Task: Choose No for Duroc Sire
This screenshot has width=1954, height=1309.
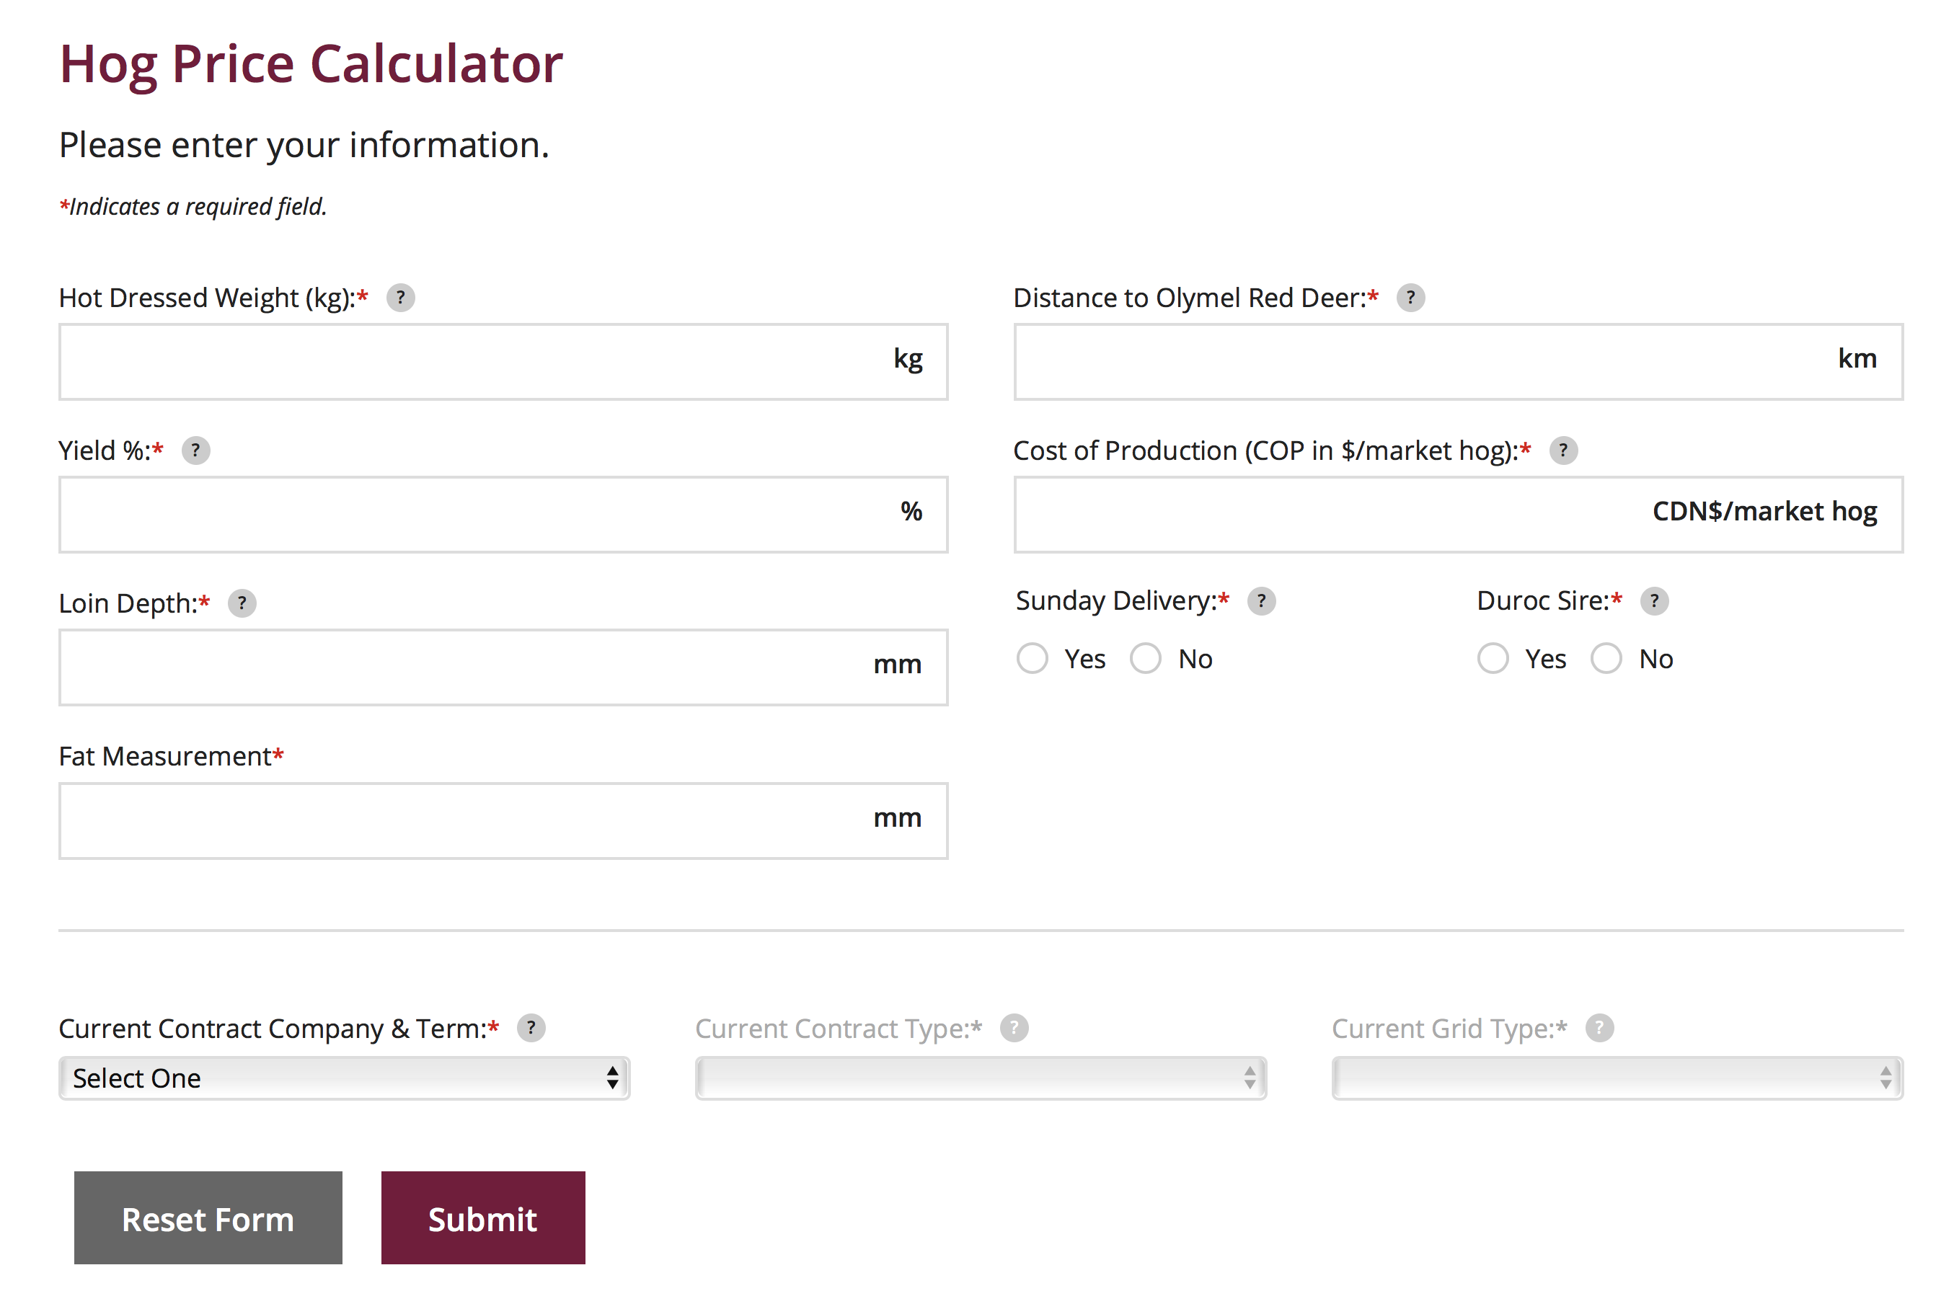Action: point(1606,659)
